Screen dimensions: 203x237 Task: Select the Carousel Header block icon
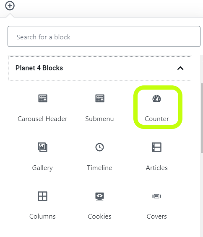(x=43, y=98)
